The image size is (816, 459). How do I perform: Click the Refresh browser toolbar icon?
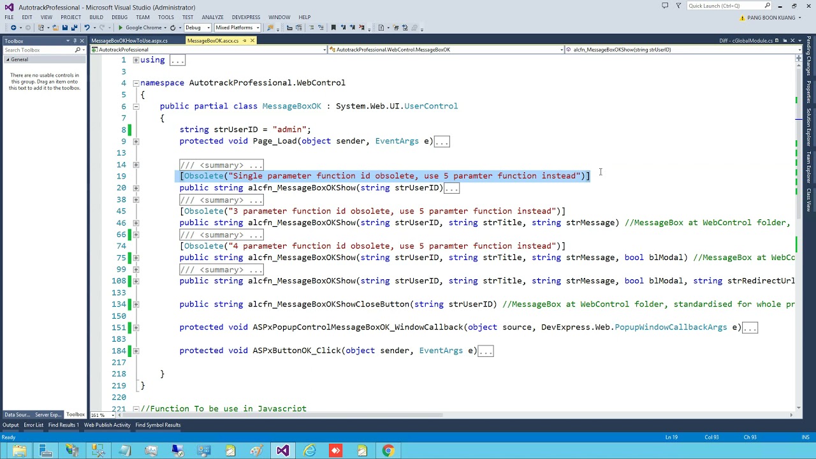172,27
